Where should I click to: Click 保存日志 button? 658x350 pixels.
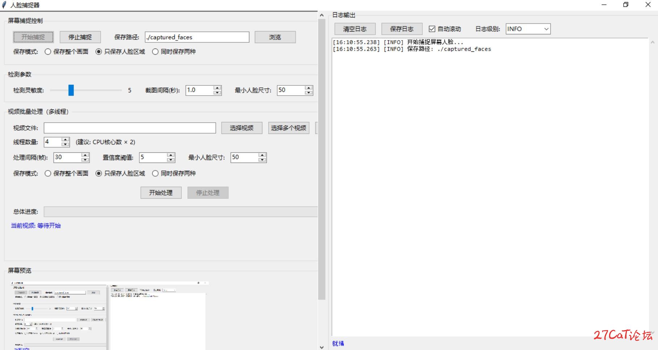click(402, 29)
